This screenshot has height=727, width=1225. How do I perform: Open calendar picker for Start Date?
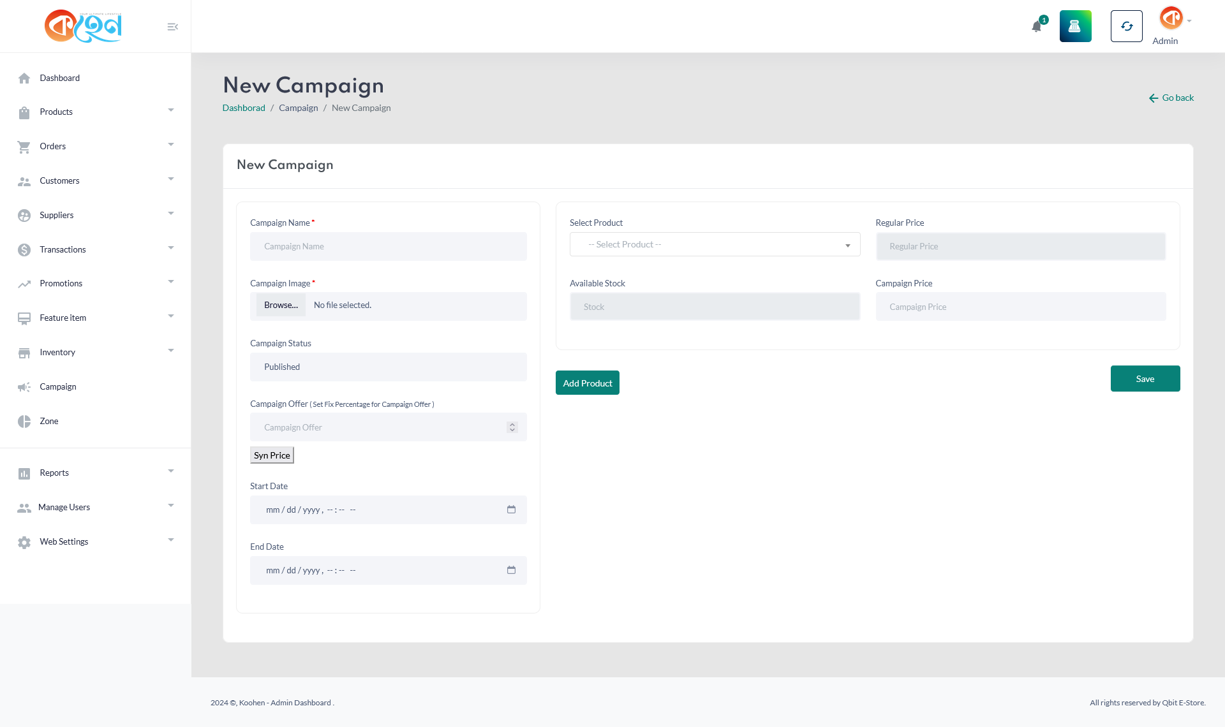pyautogui.click(x=511, y=510)
